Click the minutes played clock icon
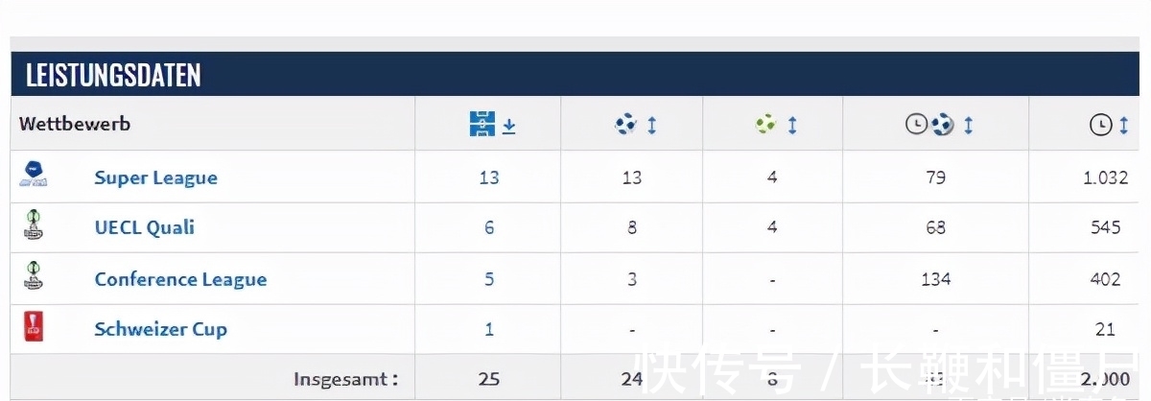 (x=1101, y=125)
